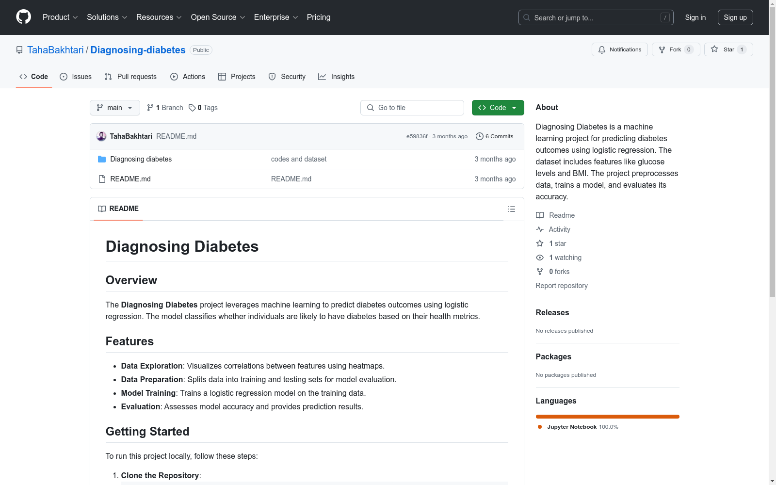The height and width of the screenshot is (485, 776).
Task: Click the Sign up button
Action: tap(735, 17)
